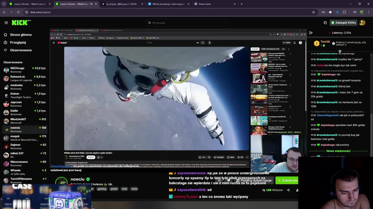Focus the Wyszukaj search field
The image size is (373, 209).
point(186,23)
